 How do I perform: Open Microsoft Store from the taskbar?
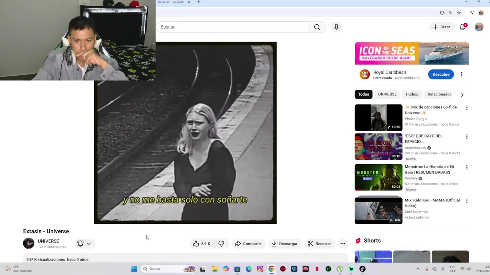pos(237,269)
